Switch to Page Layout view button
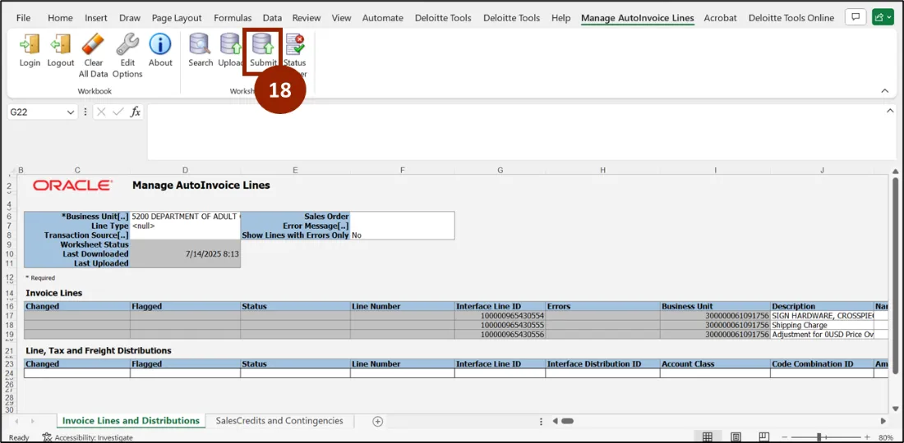 click(x=736, y=437)
